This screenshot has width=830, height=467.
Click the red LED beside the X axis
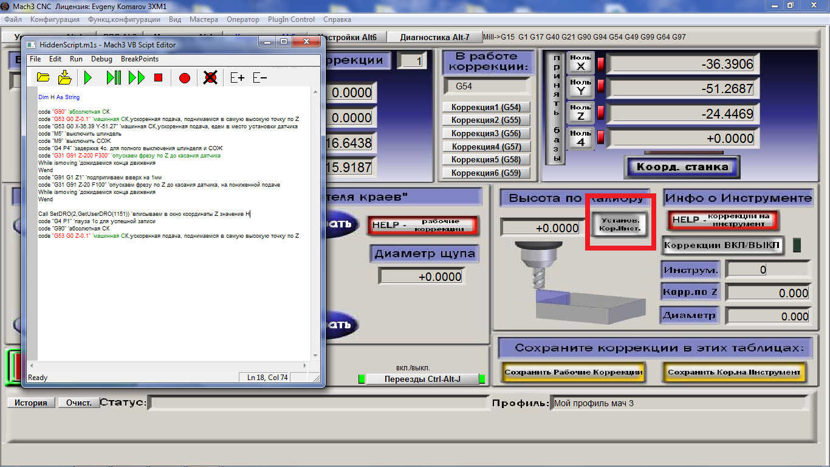[601, 64]
